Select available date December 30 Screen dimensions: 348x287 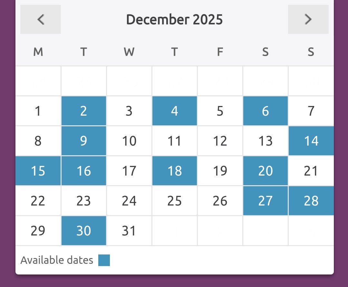[x=84, y=231]
